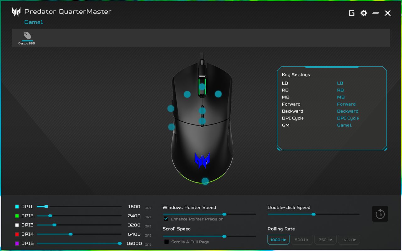Click the cyan DPI1 color swatch
Image resolution: width=402 pixels, height=251 pixels.
17,207
